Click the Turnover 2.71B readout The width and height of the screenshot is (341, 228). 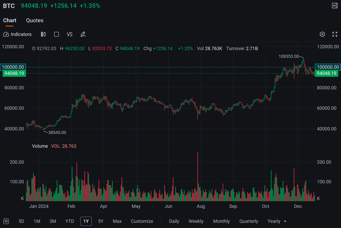point(242,49)
